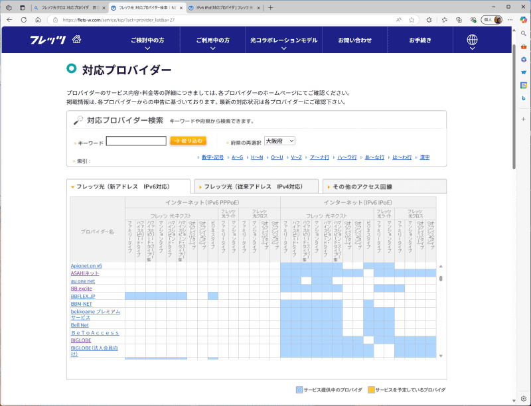
Task: Click the browser home button
Action: 38,20
